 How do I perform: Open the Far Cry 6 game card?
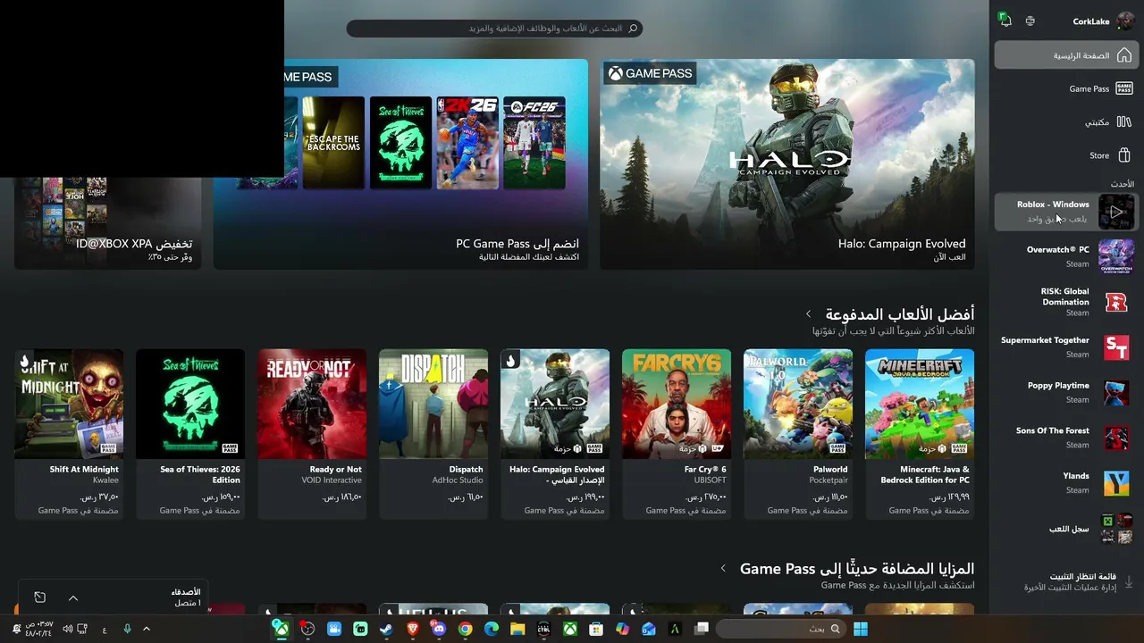(677, 434)
